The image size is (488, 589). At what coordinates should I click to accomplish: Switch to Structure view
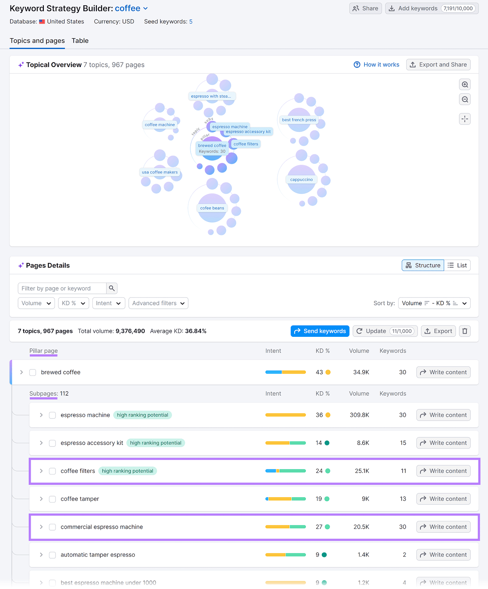(423, 265)
